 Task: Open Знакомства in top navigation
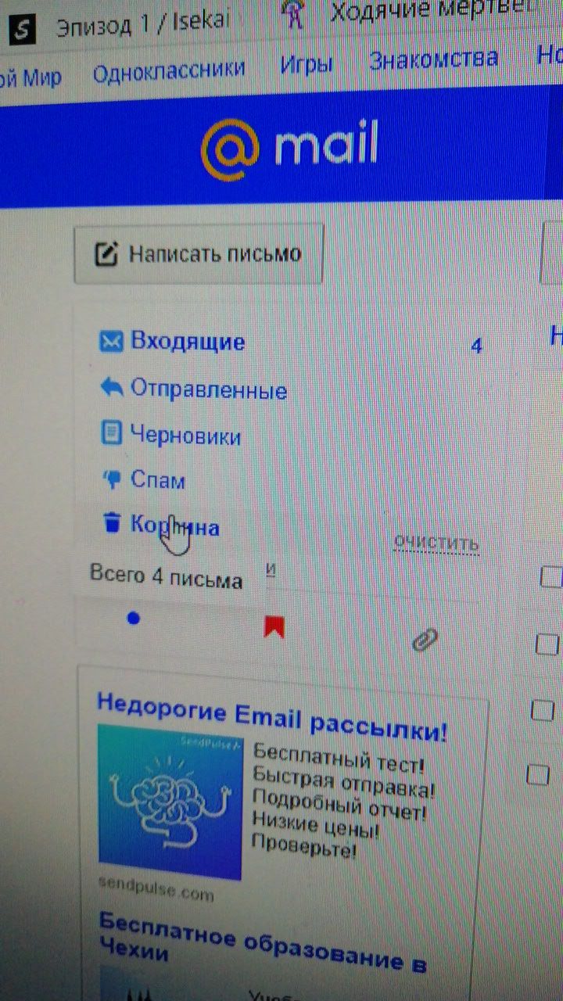point(434,59)
